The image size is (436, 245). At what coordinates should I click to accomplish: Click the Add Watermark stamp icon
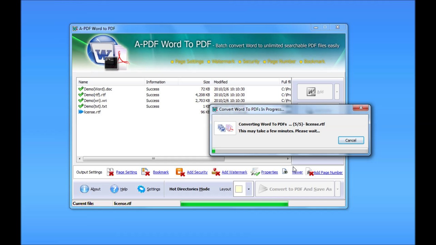[216, 172]
